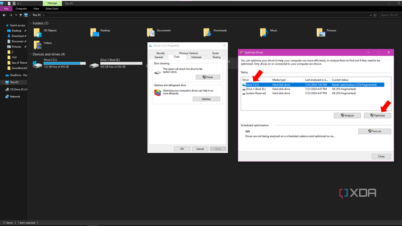The height and width of the screenshot is (226, 402).
Task: Click the Search This PC field
Action: pos(389,15)
